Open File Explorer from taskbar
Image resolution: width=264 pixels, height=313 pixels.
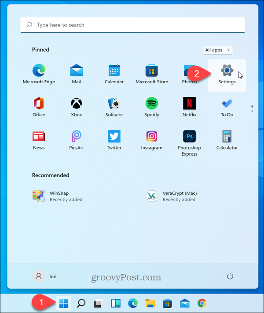point(150,303)
